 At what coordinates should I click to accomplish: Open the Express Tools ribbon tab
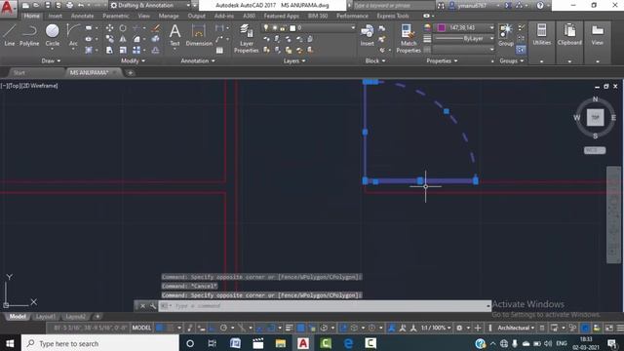393,16
